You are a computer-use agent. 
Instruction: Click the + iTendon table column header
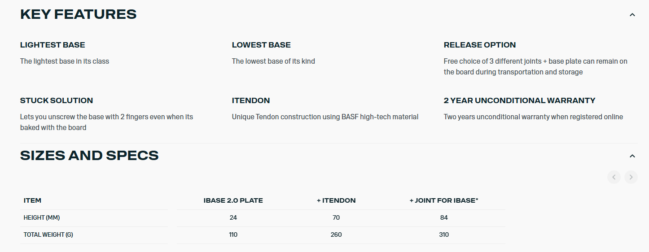pos(336,200)
